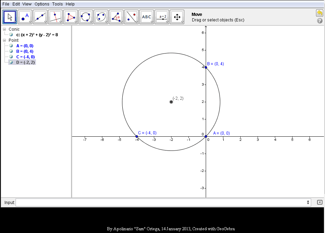Select the Angle measurement tool
This screenshot has width=325, height=233.
point(116,16)
